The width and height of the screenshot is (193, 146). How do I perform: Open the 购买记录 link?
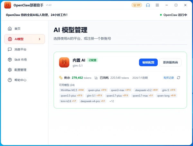[169, 78]
